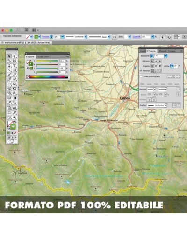Switch to the Guida colori tab
Screen dimensions: 187x241
(x=43, y=57)
